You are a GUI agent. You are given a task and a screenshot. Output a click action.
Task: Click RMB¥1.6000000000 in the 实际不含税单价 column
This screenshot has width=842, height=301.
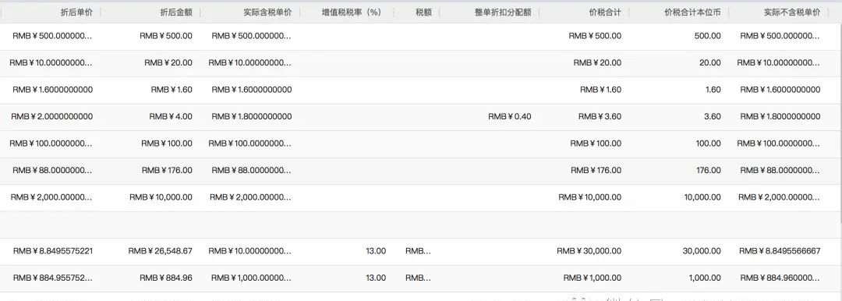point(780,90)
